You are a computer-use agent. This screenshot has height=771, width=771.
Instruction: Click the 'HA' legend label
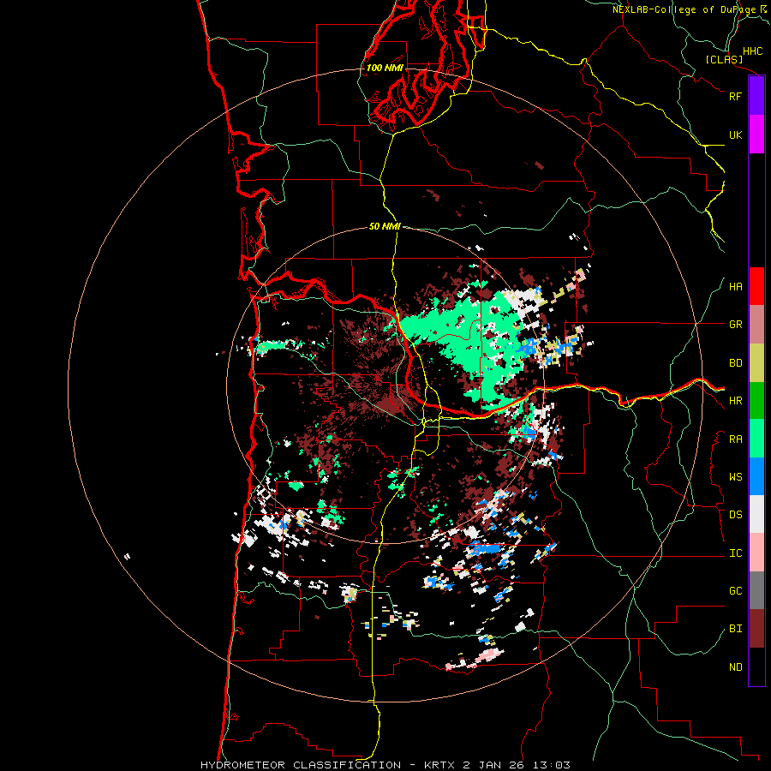(x=735, y=287)
